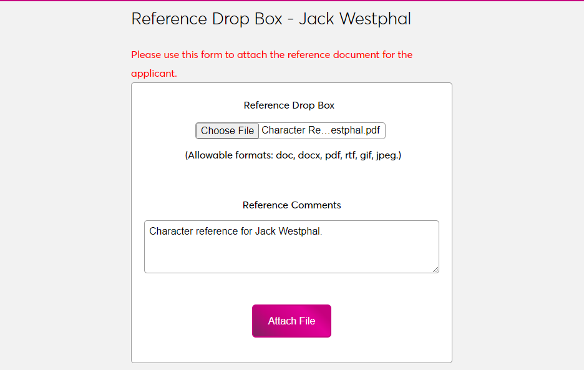This screenshot has width=584, height=370.
Task: Click the word Character in comments box
Action: click(x=171, y=231)
